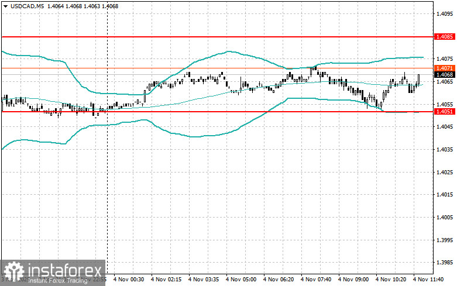Select the OHLC values 1.4064 1.4068 1.4063 1.4068
The image size is (457, 286).
pos(83,6)
